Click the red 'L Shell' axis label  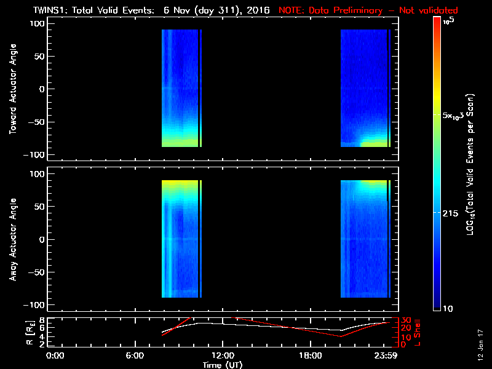417,331
